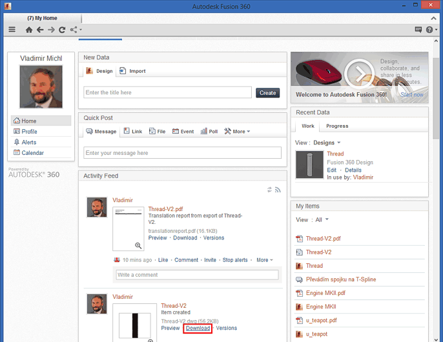Collapse the toolbar with up chevron
This screenshot has height=342, width=443.
[433, 18]
